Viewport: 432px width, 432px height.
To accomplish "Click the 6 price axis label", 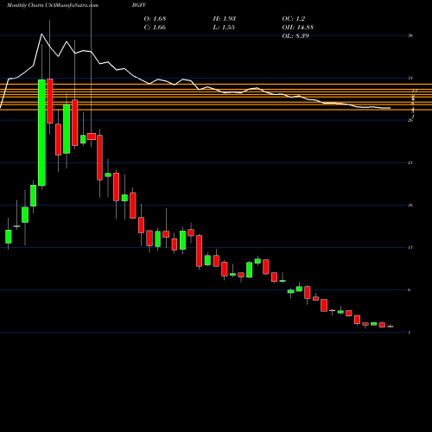I will (x=410, y=290).
